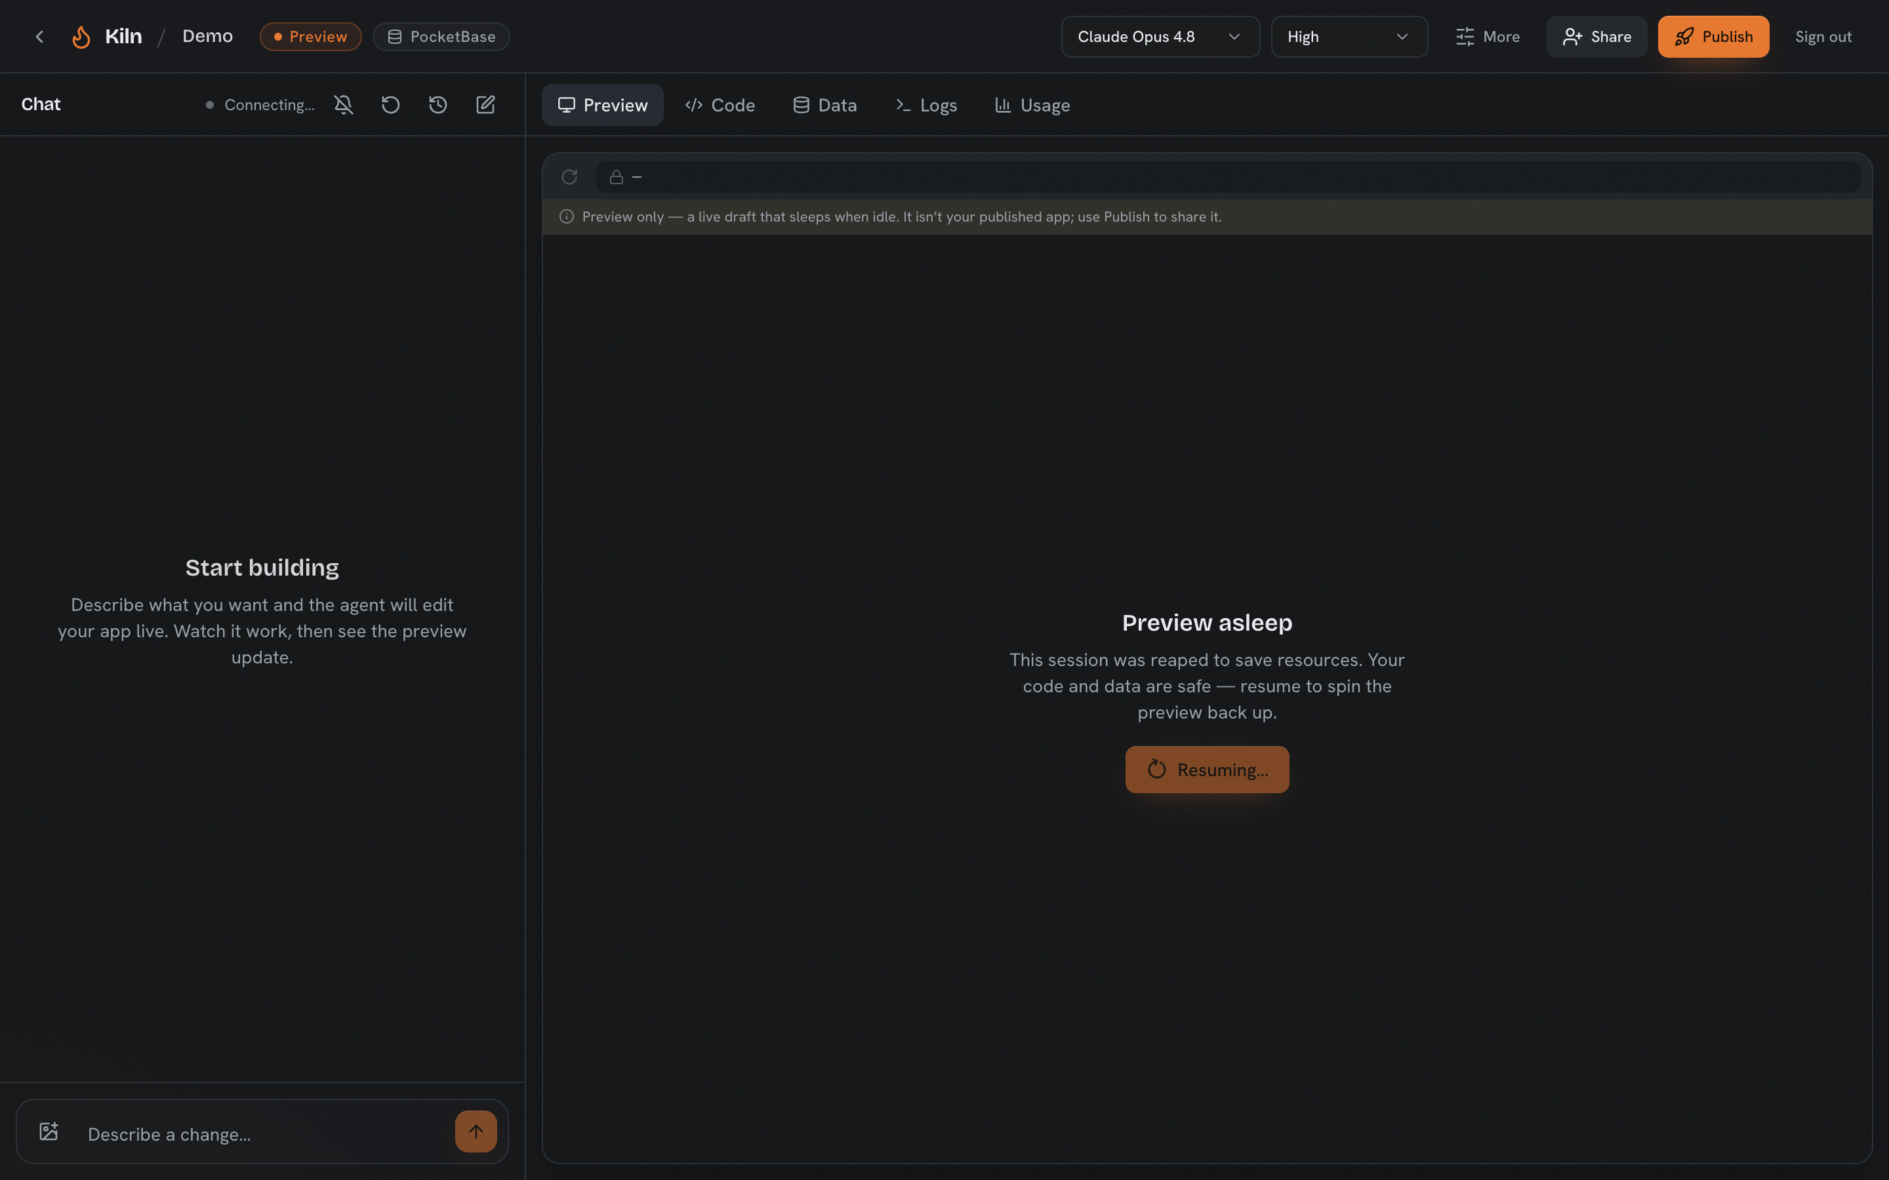Screen dimensions: 1889x1180
Task: Click the undo arrow icon in the Chat header
Action: click(x=390, y=105)
